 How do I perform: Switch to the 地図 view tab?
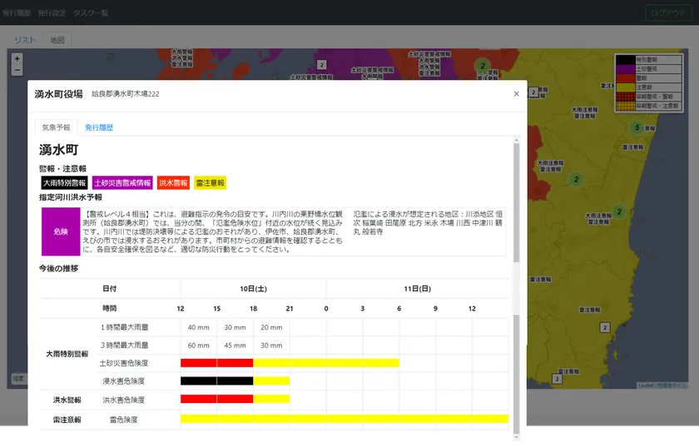tap(57, 40)
